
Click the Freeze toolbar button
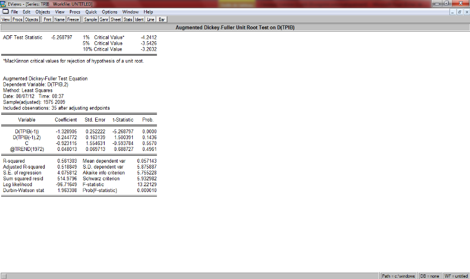coord(73,19)
